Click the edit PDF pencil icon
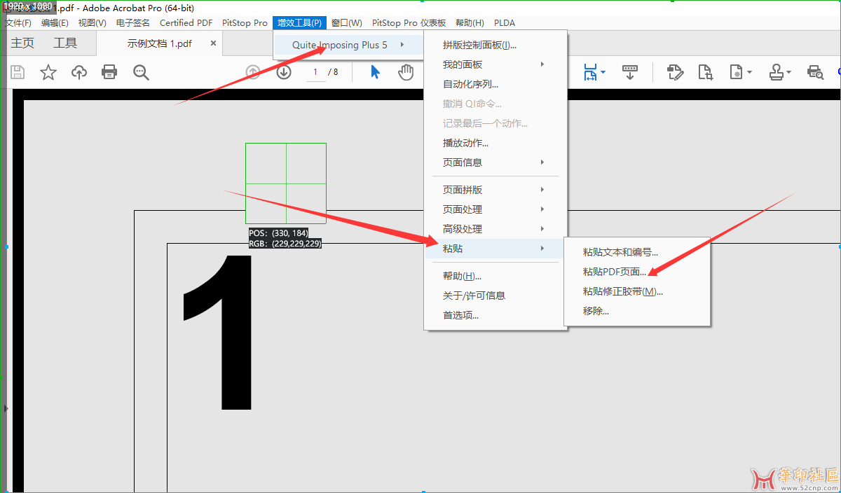The image size is (841, 493). tap(675, 72)
